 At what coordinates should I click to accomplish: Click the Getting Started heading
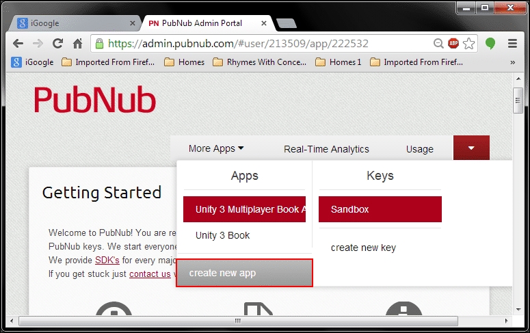coord(102,193)
